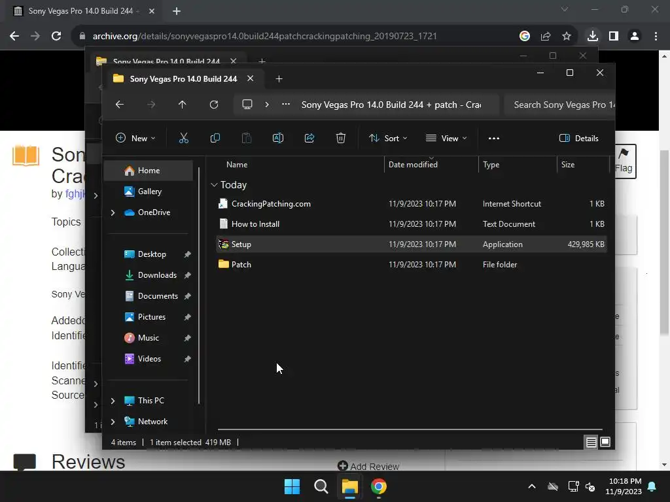Click the Copy icon in Explorer toolbar
The image size is (670, 502).
pyautogui.click(x=215, y=138)
